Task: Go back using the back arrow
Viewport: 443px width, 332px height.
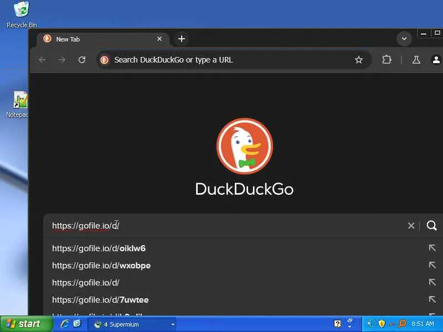Action: (43, 60)
